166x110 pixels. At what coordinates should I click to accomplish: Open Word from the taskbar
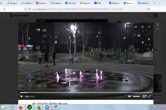[56, 107]
